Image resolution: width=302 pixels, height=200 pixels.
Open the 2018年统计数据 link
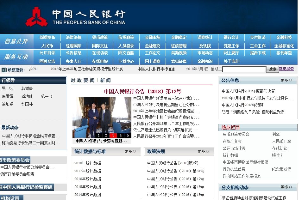[x=88, y=163]
